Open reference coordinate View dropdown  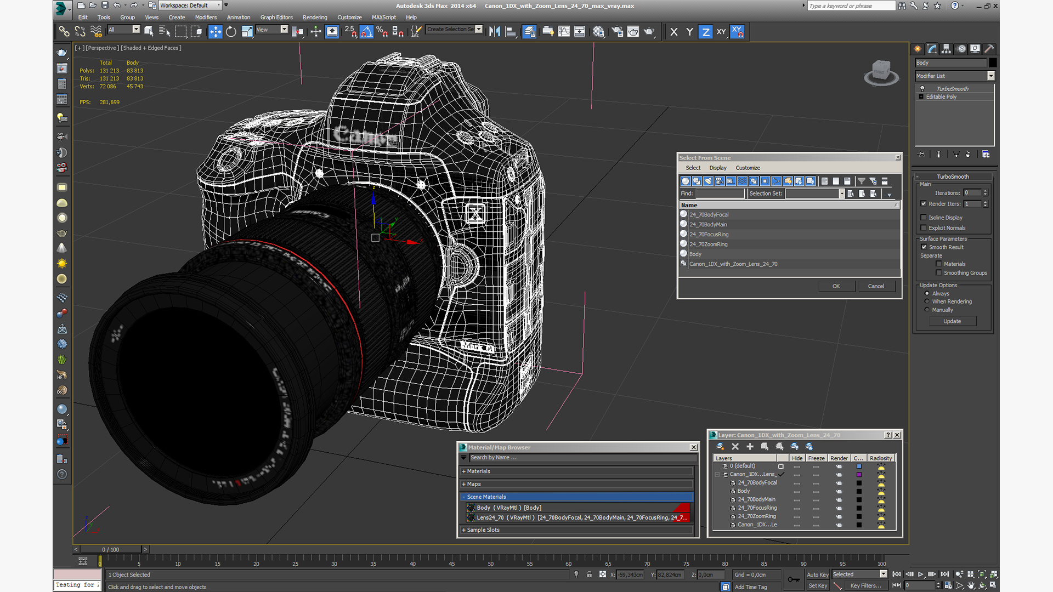pyautogui.click(x=272, y=30)
